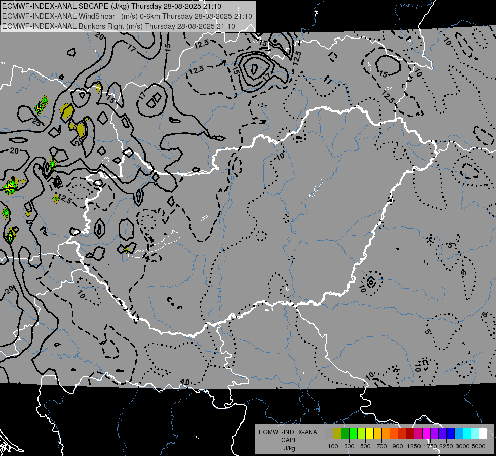
Task: Choose the amber legend swatch
Action: click(x=378, y=433)
